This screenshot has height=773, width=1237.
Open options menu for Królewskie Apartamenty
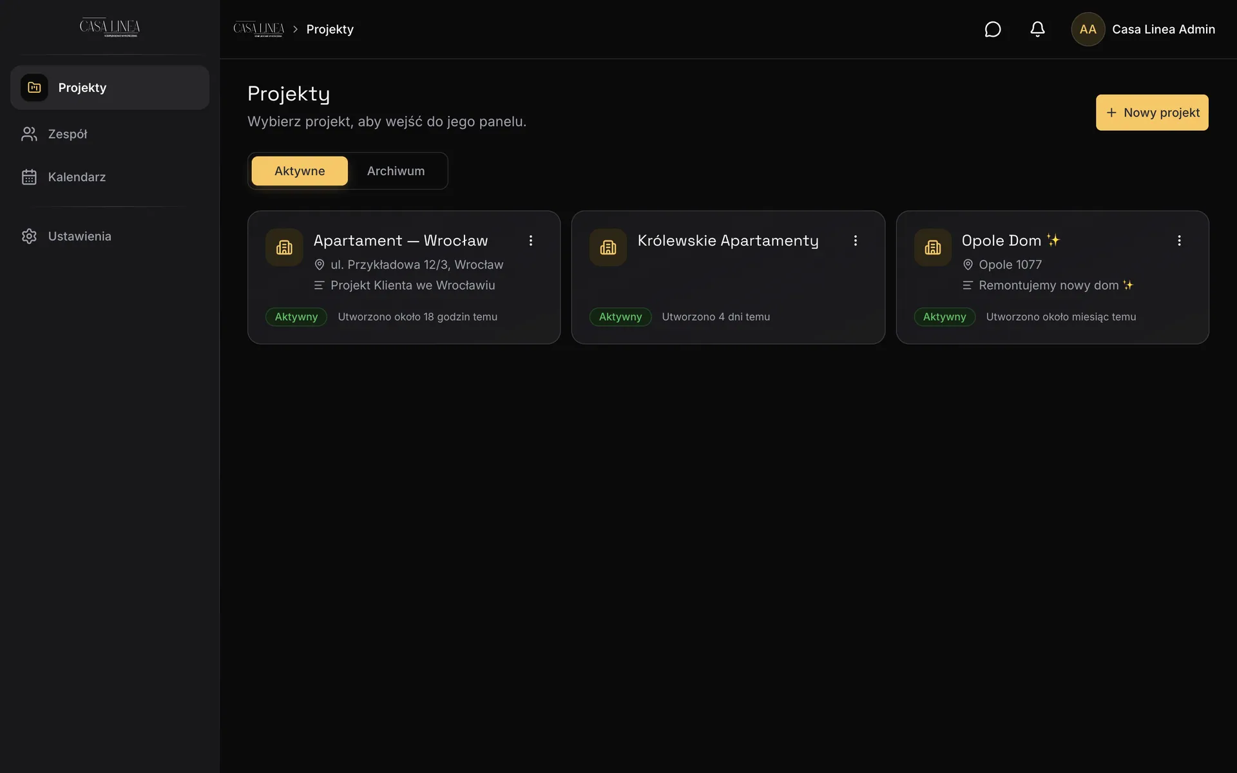[x=855, y=241]
